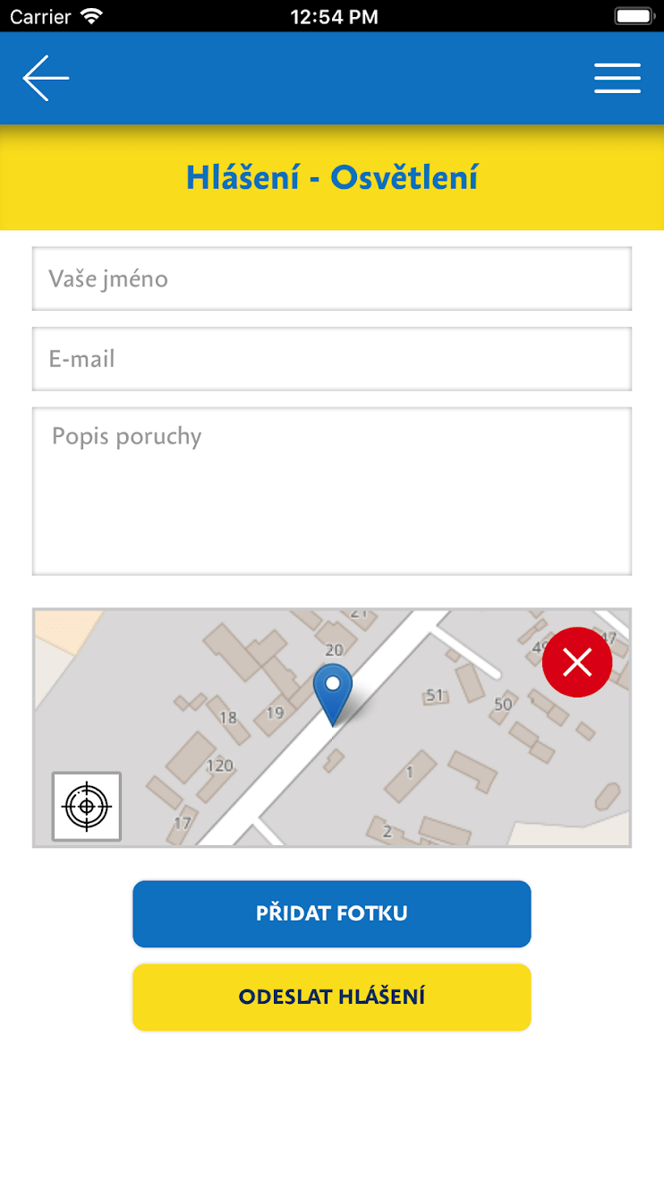Click into the E-mail field
This screenshot has height=1181, width=664.
pyautogui.click(x=332, y=359)
